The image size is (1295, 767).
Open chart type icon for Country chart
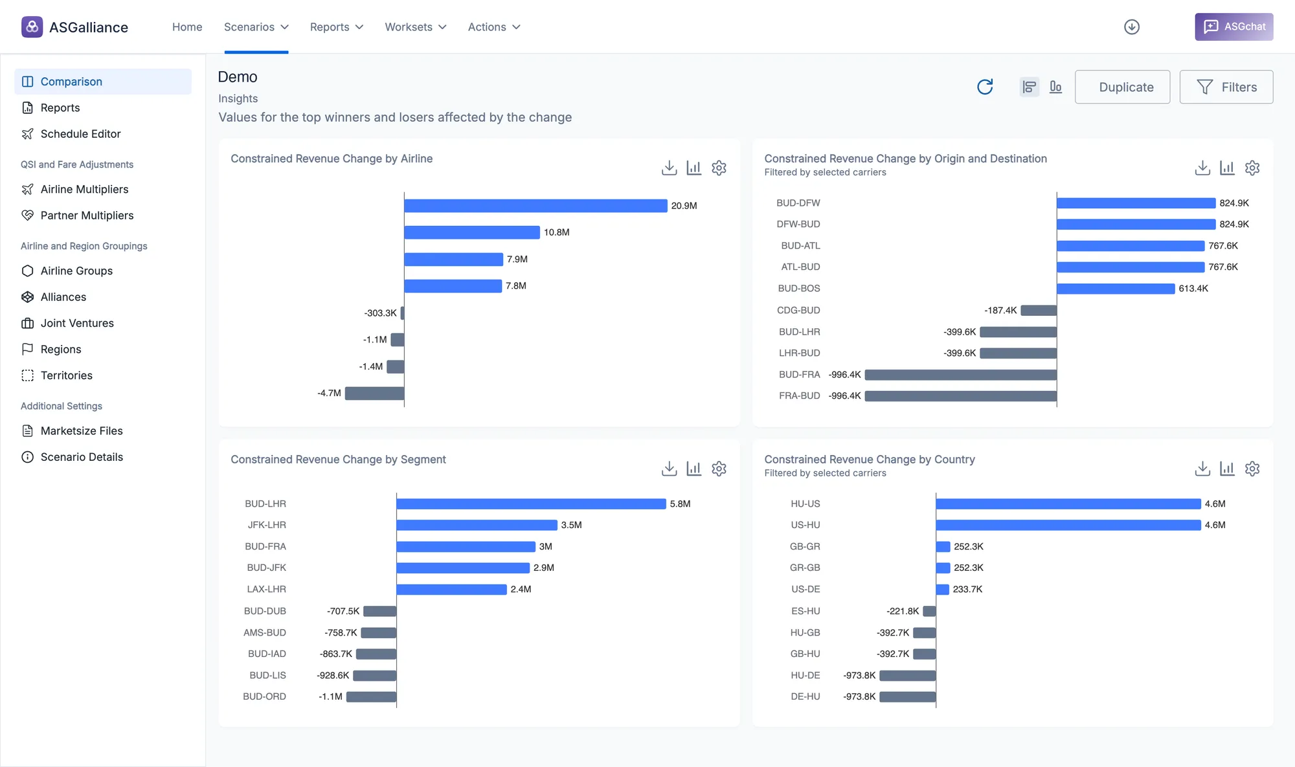pyautogui.click(x=1227, y=469)
